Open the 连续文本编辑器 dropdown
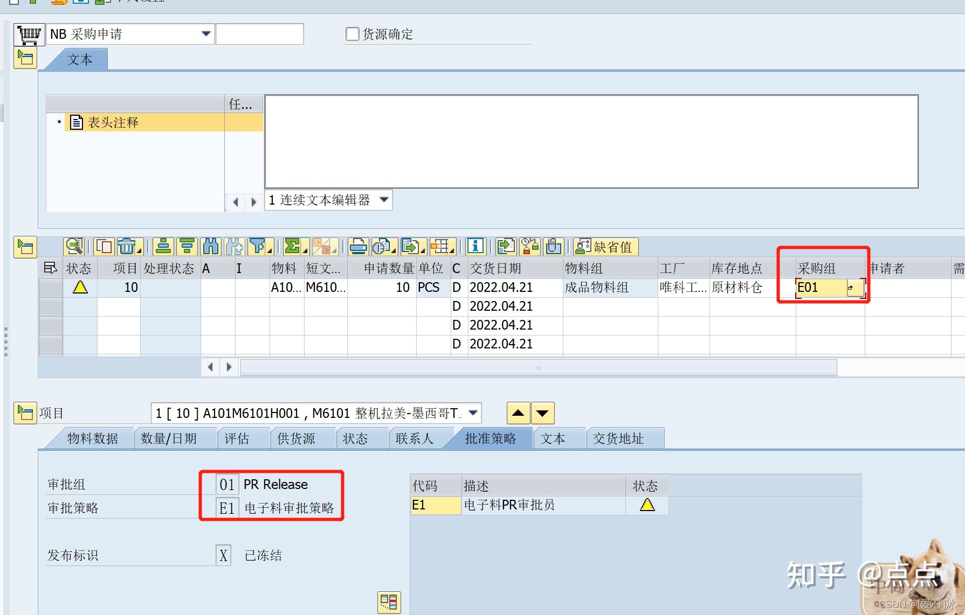This screenshot has height=615, width=965. tap(383, 200)
